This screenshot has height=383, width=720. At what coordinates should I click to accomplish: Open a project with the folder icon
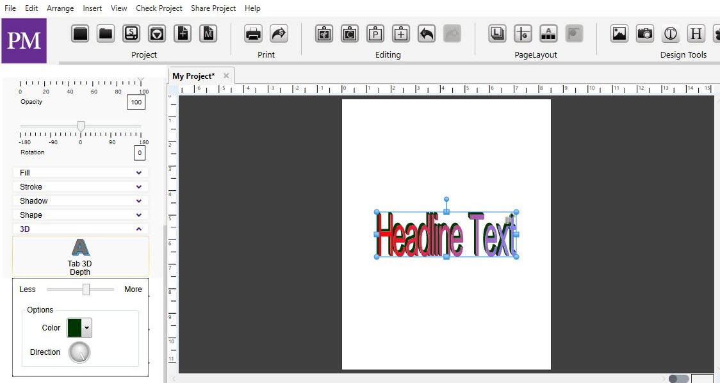[x=106, y=34]
